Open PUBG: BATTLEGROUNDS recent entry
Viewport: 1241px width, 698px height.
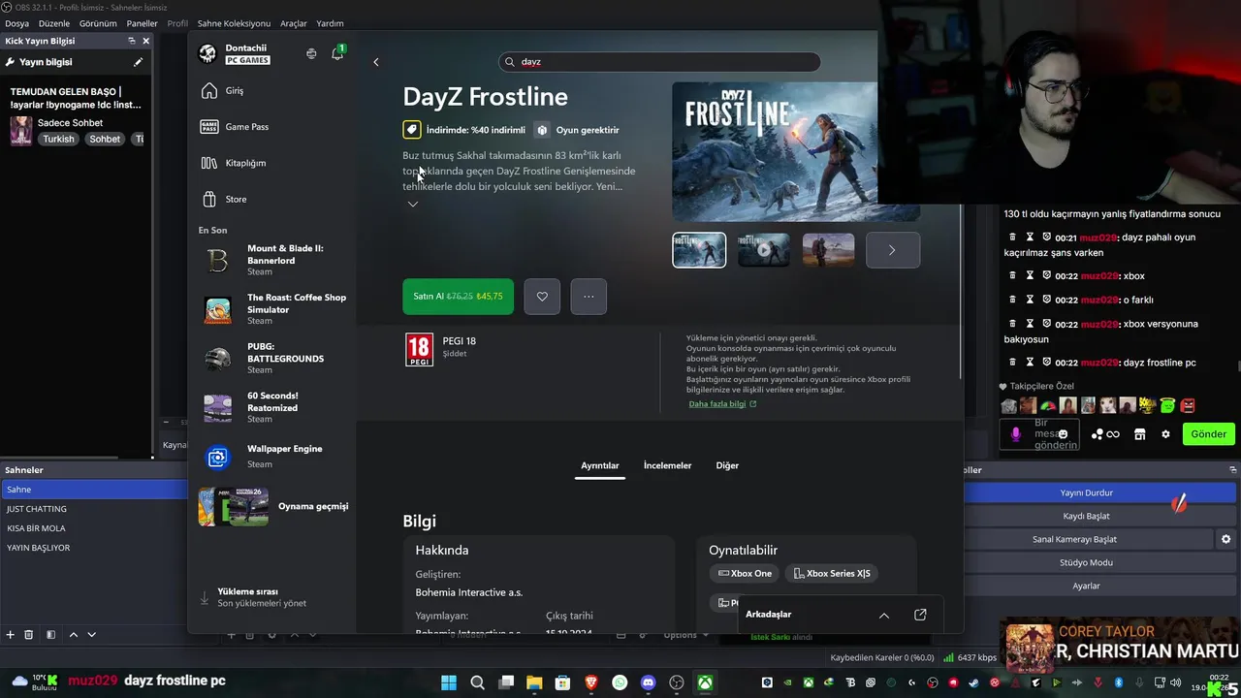coord(274,358)
